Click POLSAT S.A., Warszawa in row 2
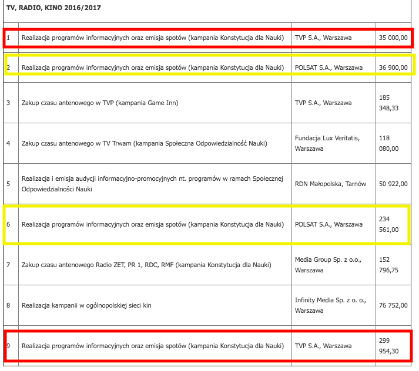 coord(329,68)
